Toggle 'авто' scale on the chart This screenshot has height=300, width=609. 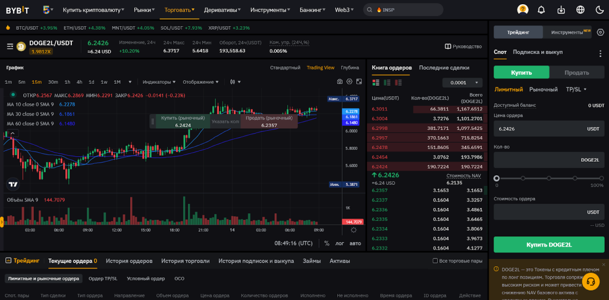pyautogui.click(x=355, y=244)
